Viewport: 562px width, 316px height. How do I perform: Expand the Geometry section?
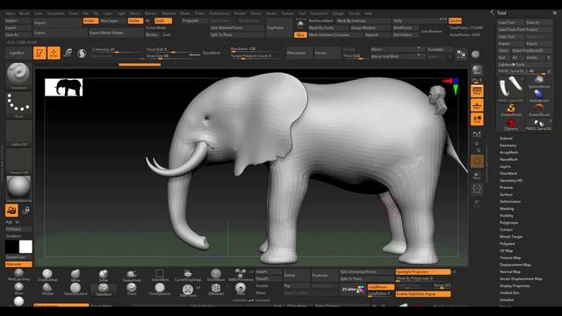[x=508, y=146]
